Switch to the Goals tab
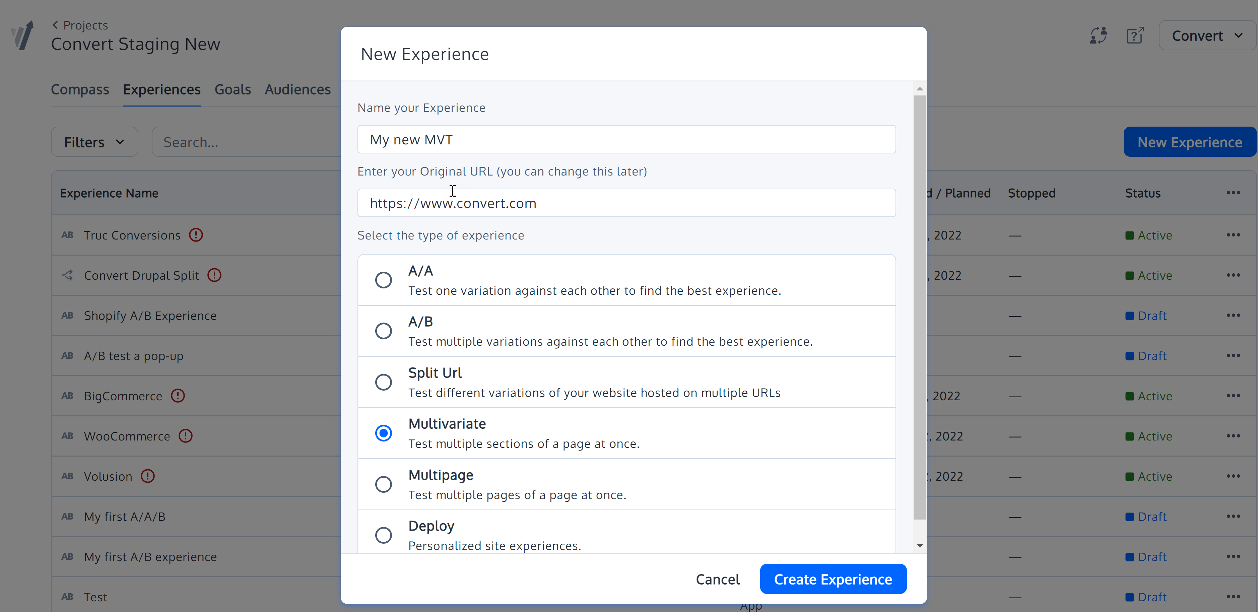This screenshot has width=1258, height=612. tap(233, 89)
